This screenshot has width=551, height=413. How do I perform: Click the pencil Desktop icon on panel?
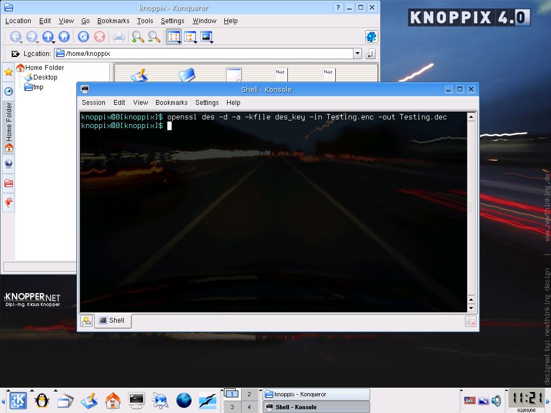[89, 400]
